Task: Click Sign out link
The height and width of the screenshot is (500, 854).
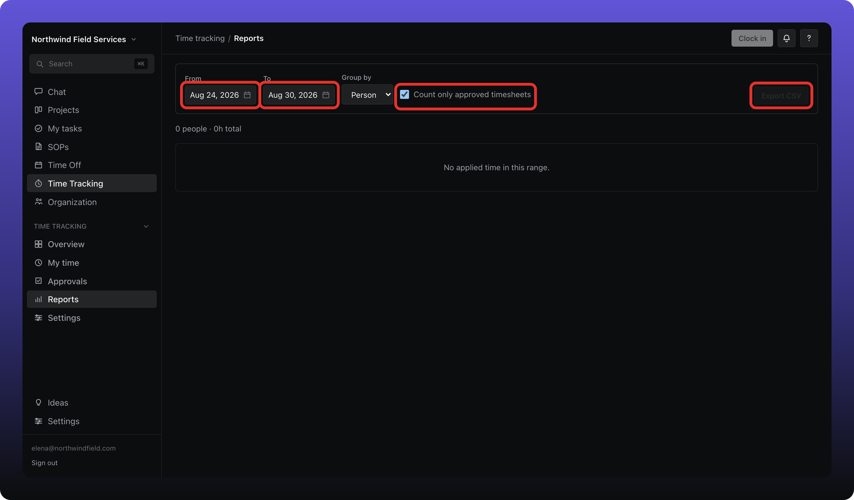Action: point(44,463)
